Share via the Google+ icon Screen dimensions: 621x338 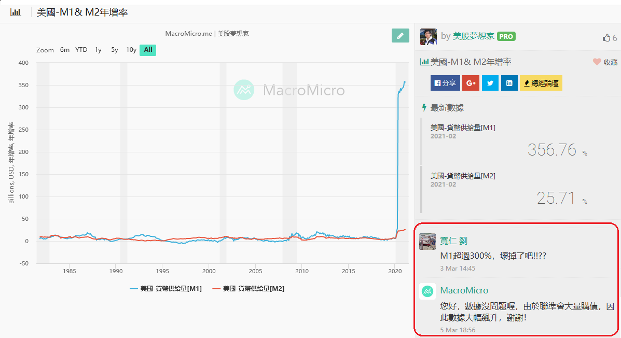pyautogui.click(x=471, y=83)
